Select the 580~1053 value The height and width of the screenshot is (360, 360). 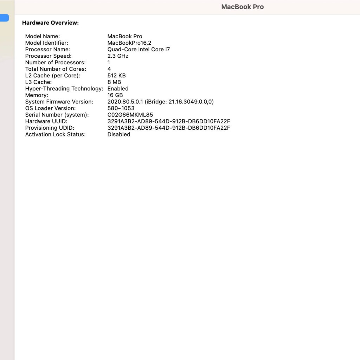click(121, 108)
